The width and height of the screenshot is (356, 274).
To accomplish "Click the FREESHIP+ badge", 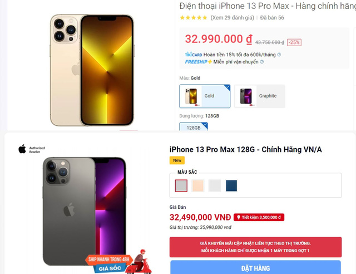I will 198,62.
